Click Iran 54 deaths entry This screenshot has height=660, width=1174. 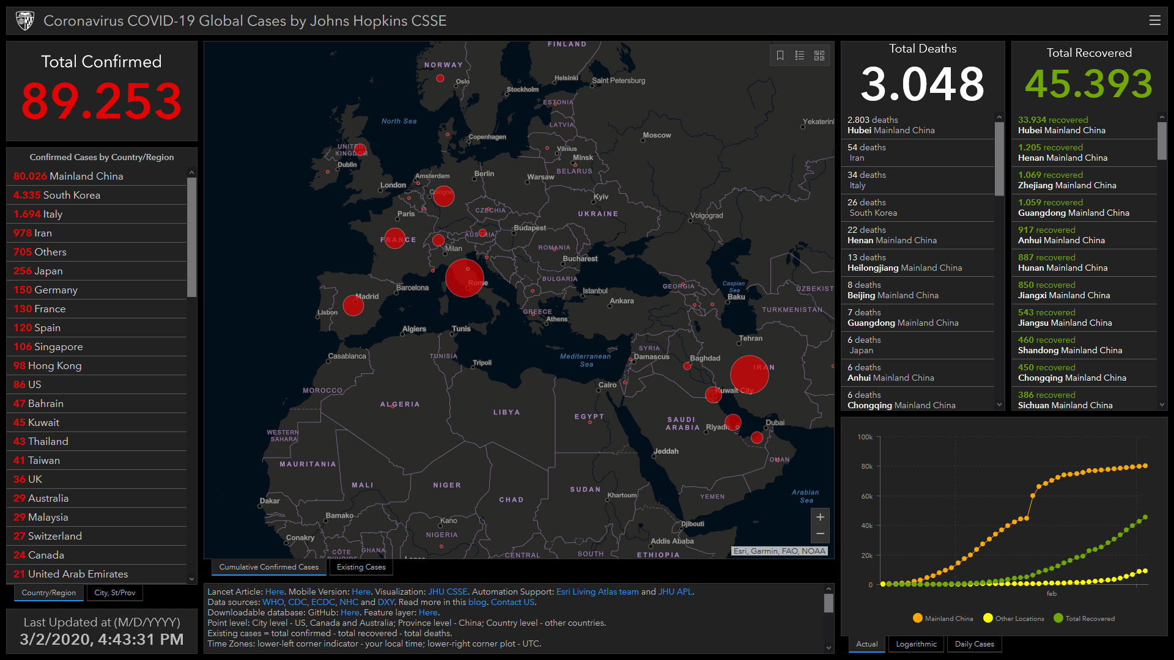(x=918, y=153)
